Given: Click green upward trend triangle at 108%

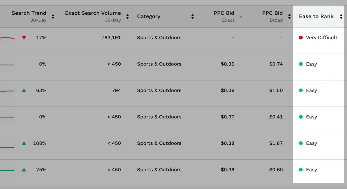Looking at the screenshot, I should pos(24,143).
